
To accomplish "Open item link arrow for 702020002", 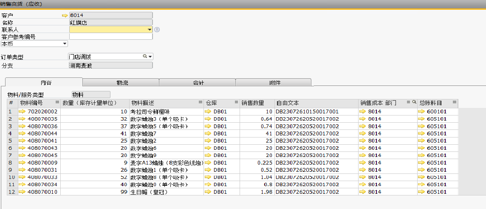I will coord(23,111).
